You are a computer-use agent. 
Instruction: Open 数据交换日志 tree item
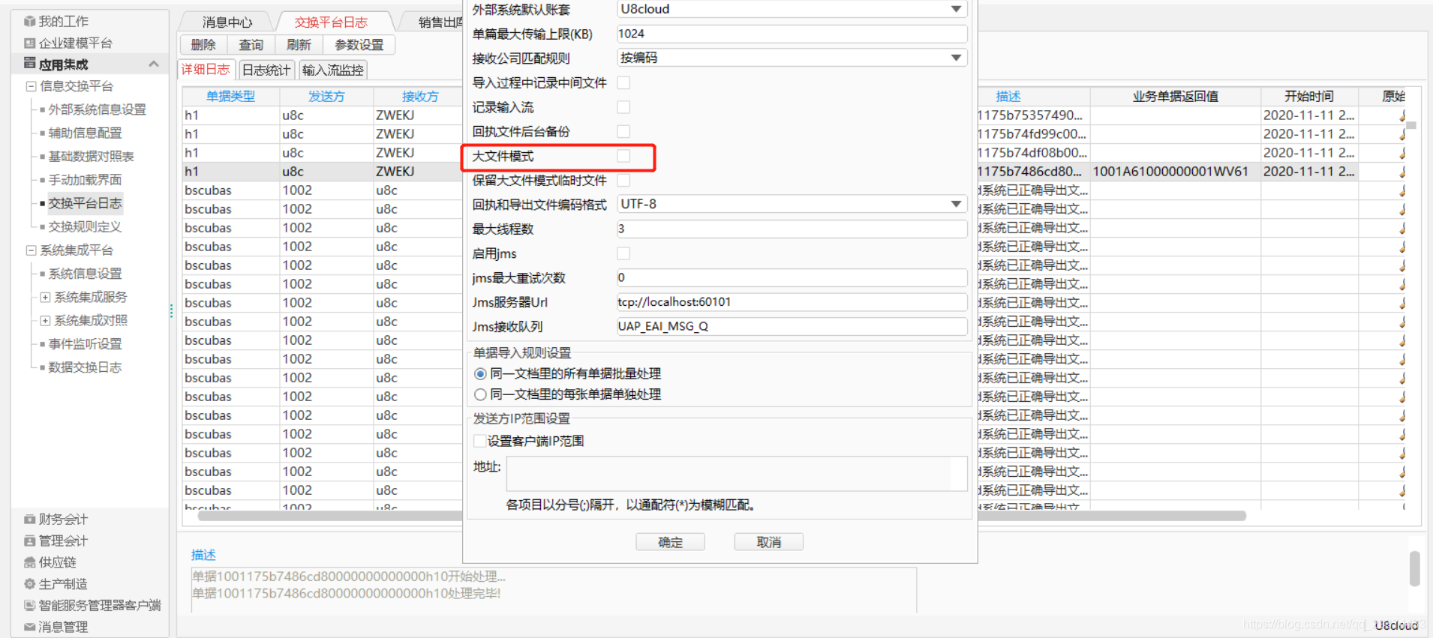pyautogui.click(x=85, y=367)
